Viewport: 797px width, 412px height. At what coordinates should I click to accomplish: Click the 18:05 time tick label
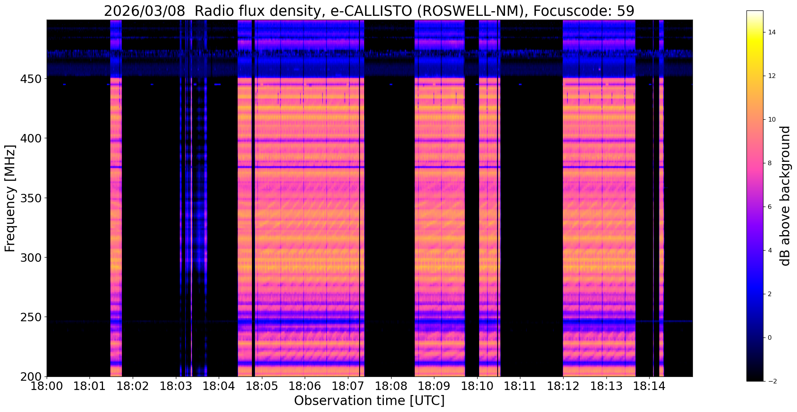tap(262, 386)
